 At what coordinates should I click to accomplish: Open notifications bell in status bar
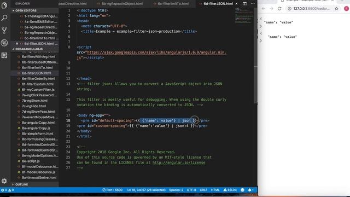pyautogui.click(x=250, y=190)
